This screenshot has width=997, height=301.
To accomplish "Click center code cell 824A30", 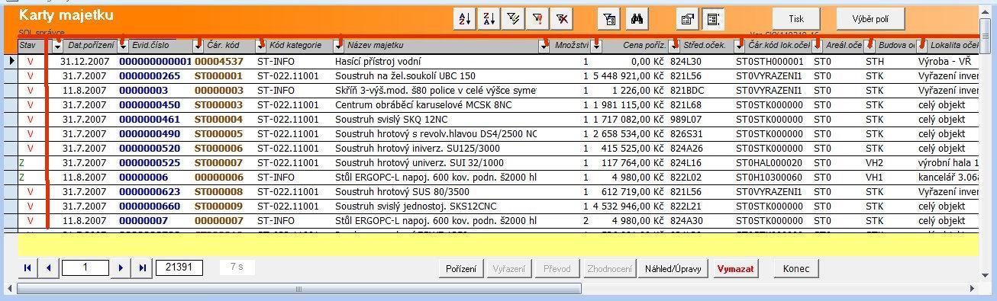I will (701, 220).
